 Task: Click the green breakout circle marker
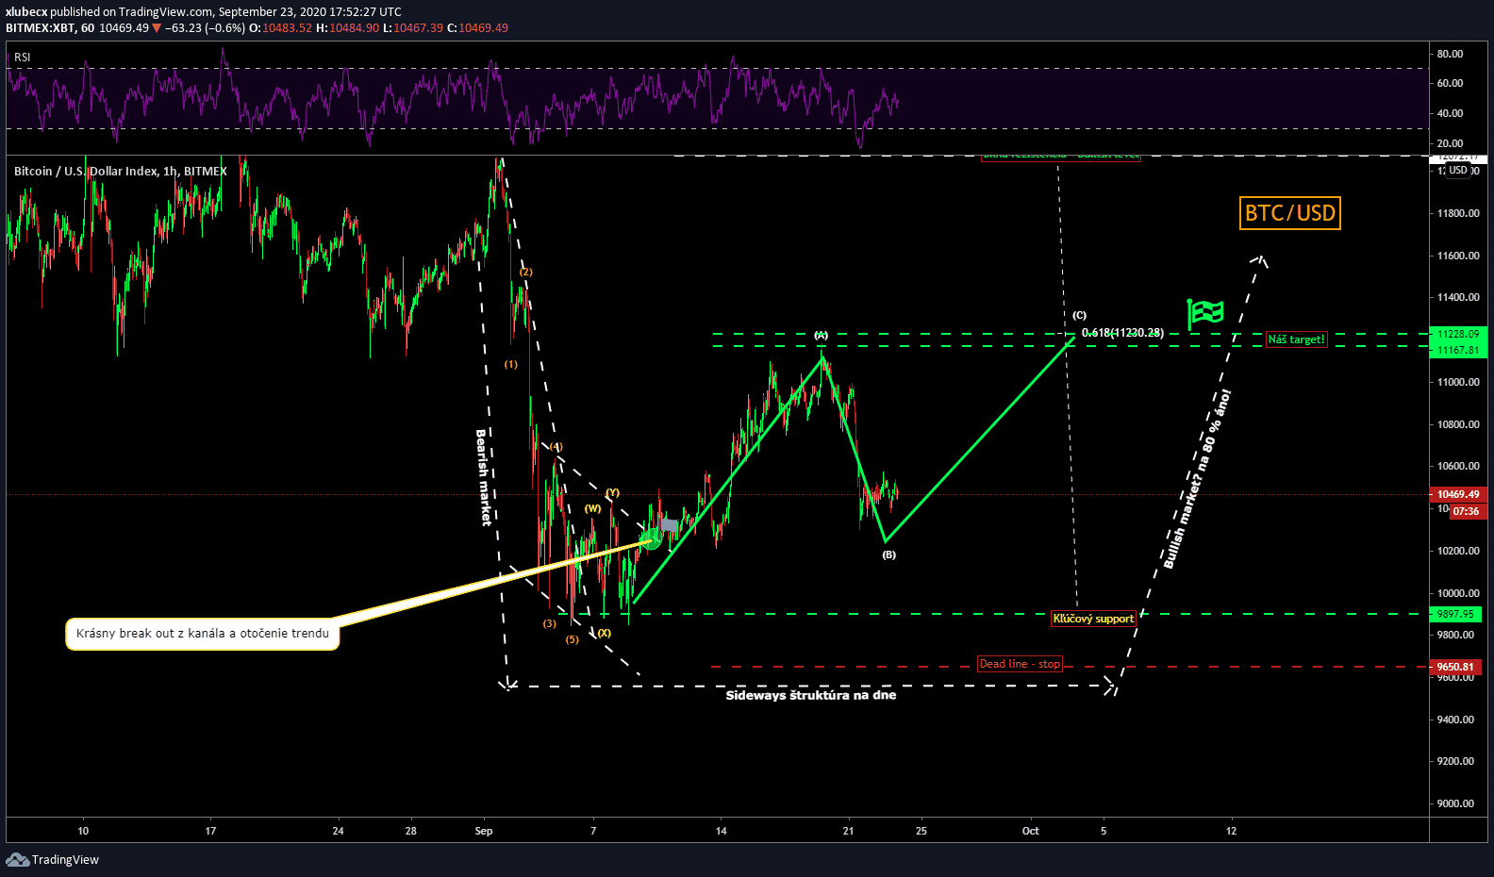click(x=651, y=538)
